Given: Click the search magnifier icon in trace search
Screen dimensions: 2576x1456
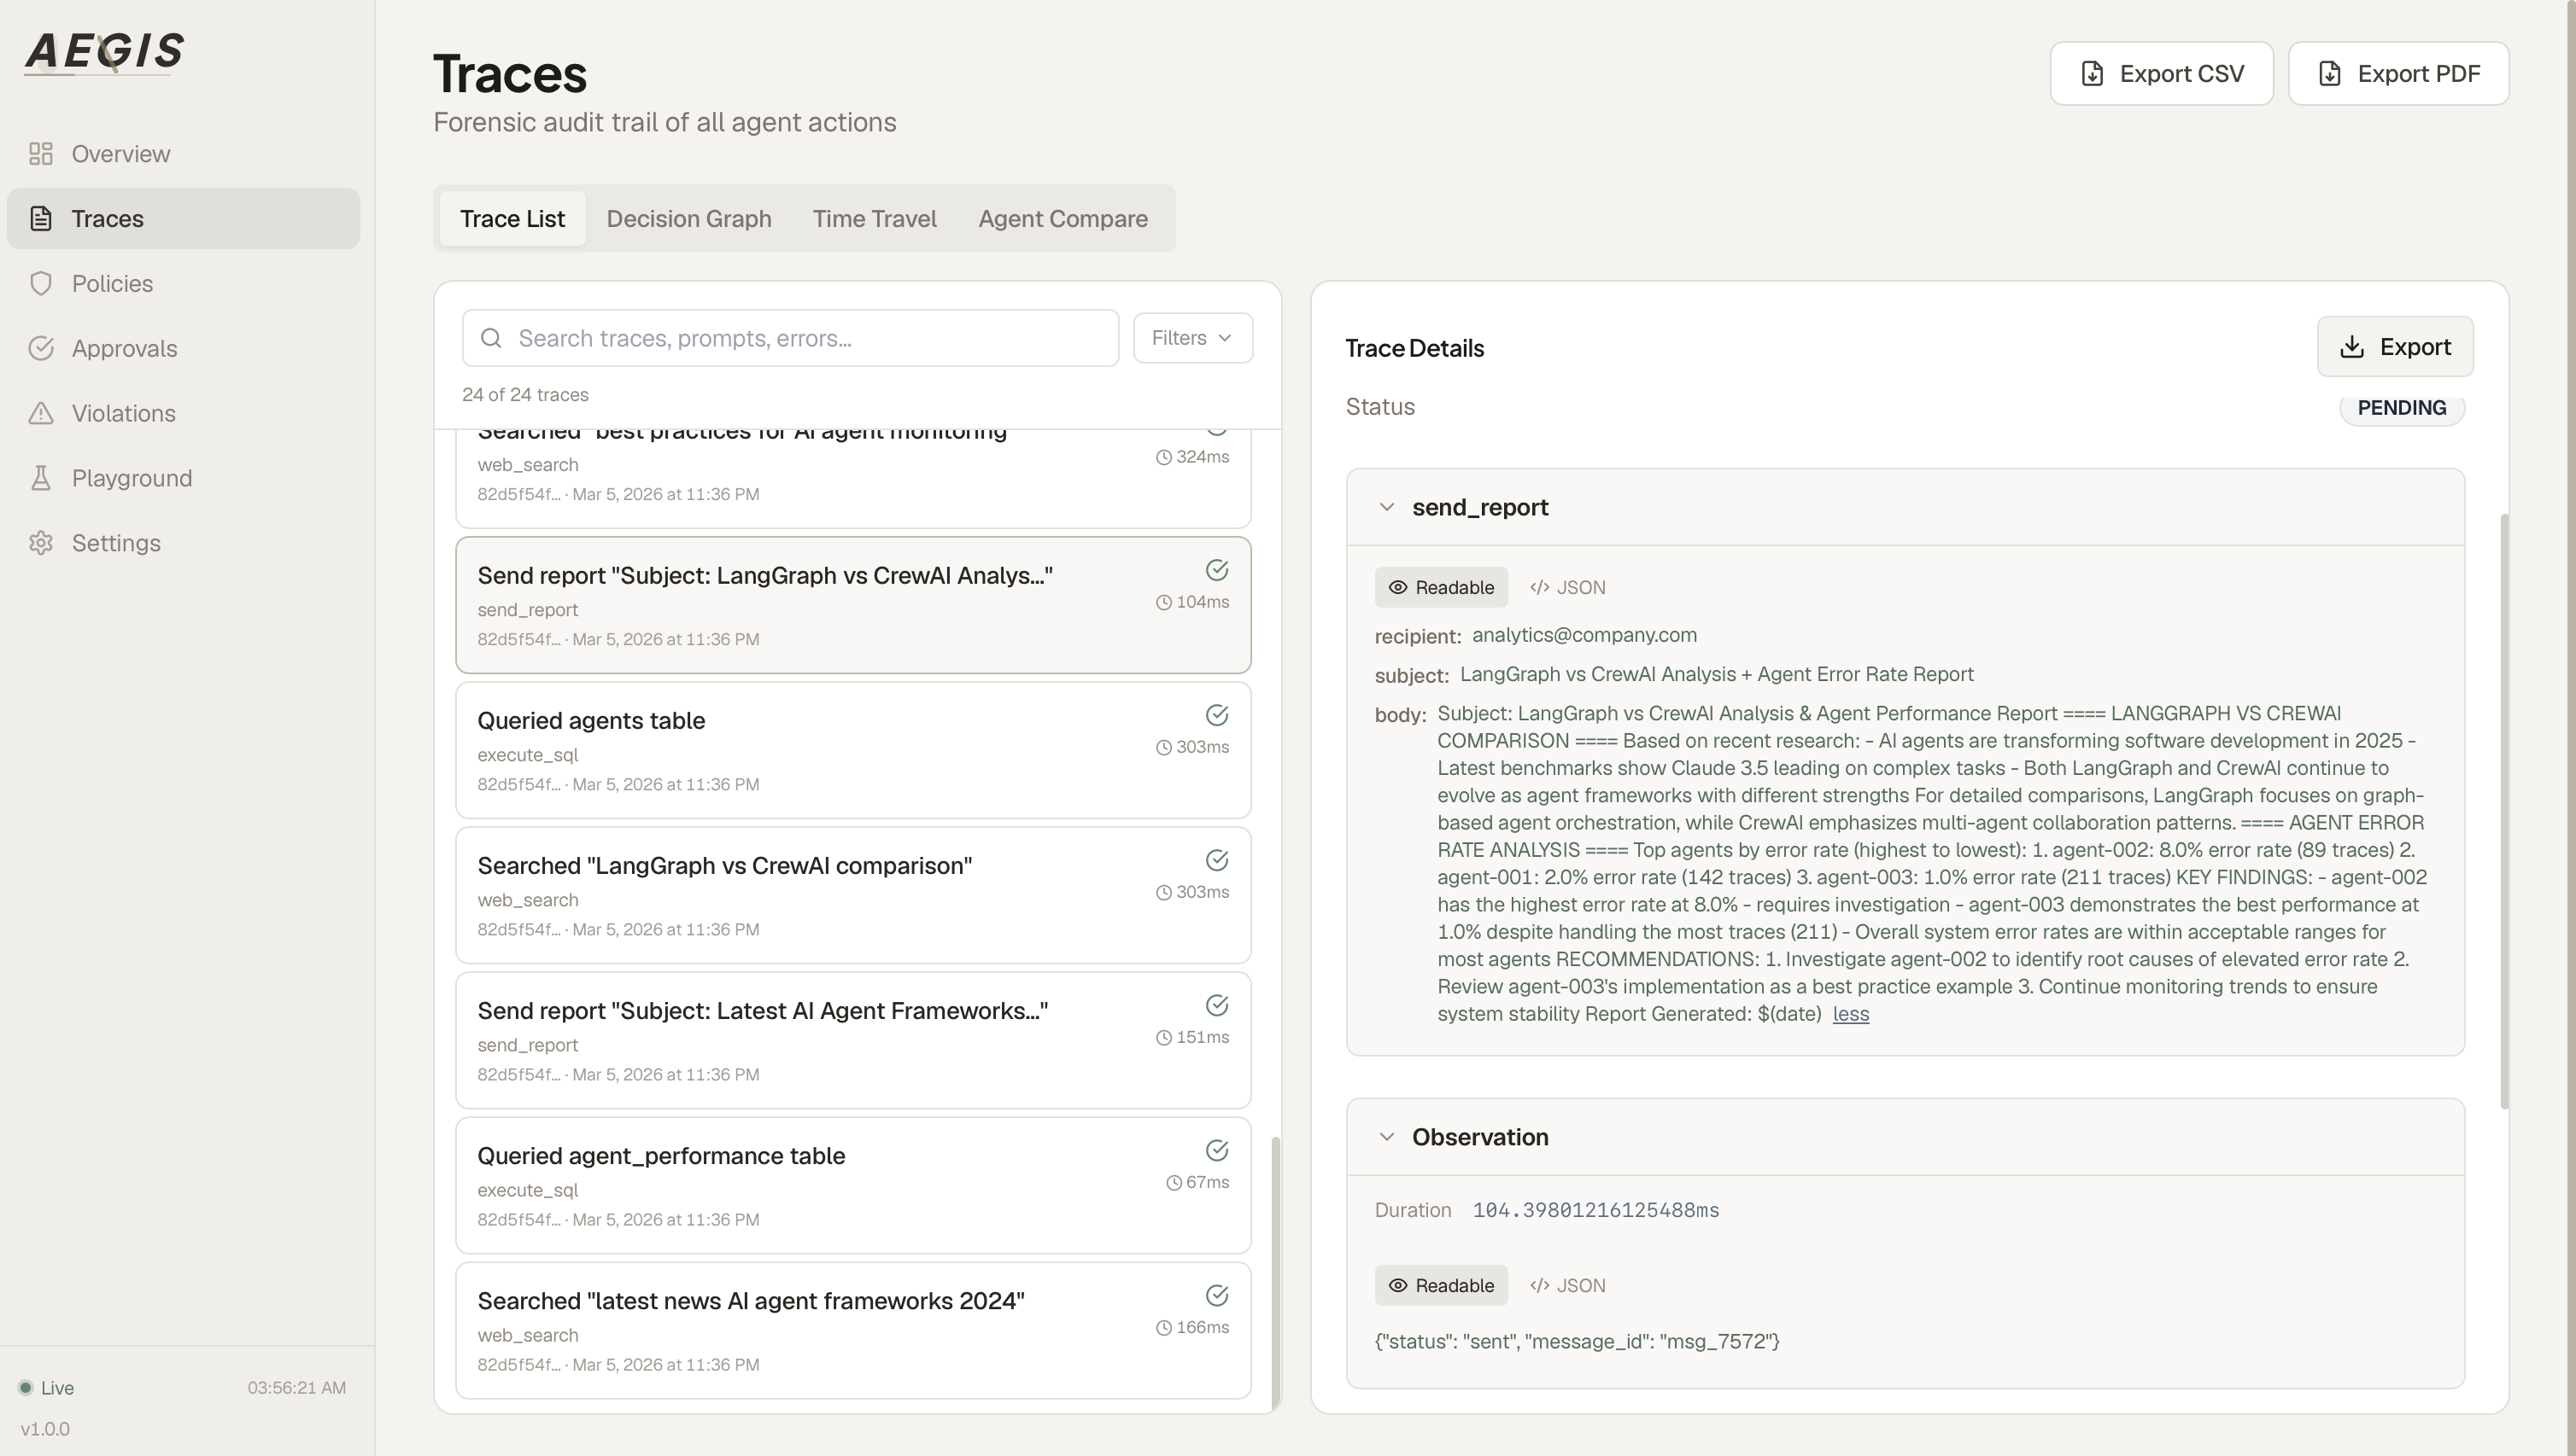Looking at the screenshot, I should pos(491,338).
